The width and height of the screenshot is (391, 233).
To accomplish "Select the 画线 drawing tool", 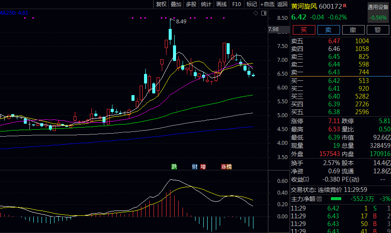I will [x=221, y=4].
